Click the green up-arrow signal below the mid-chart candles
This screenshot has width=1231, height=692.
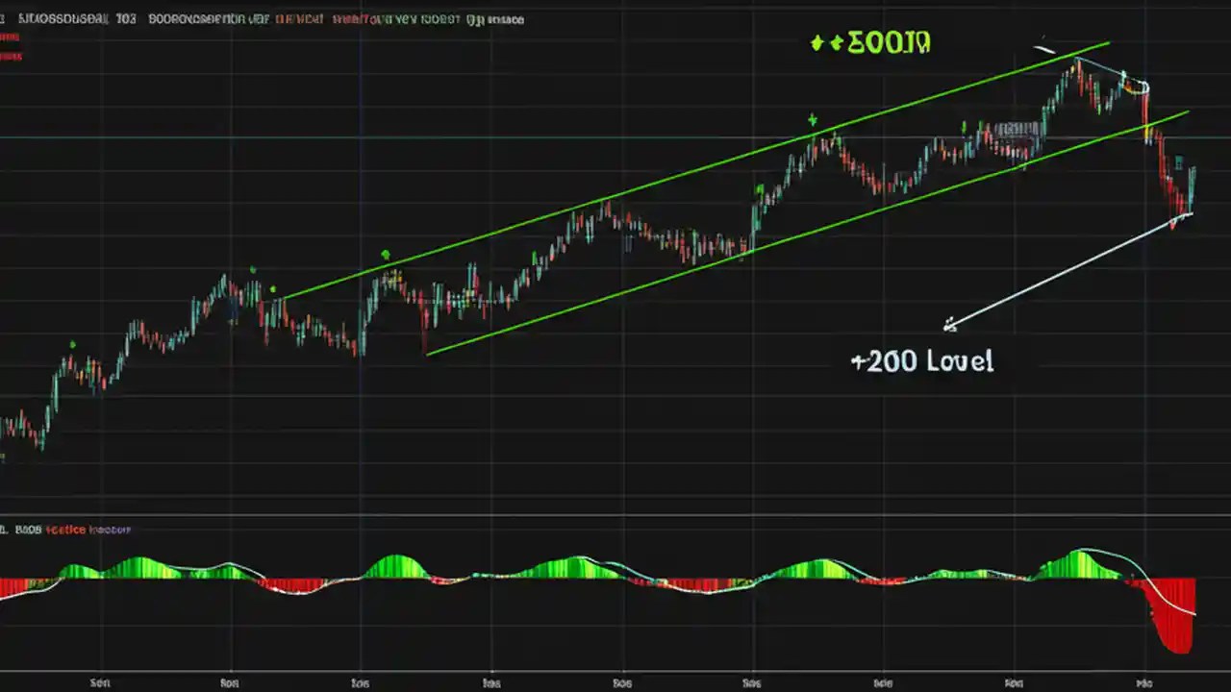click(813, 120)
